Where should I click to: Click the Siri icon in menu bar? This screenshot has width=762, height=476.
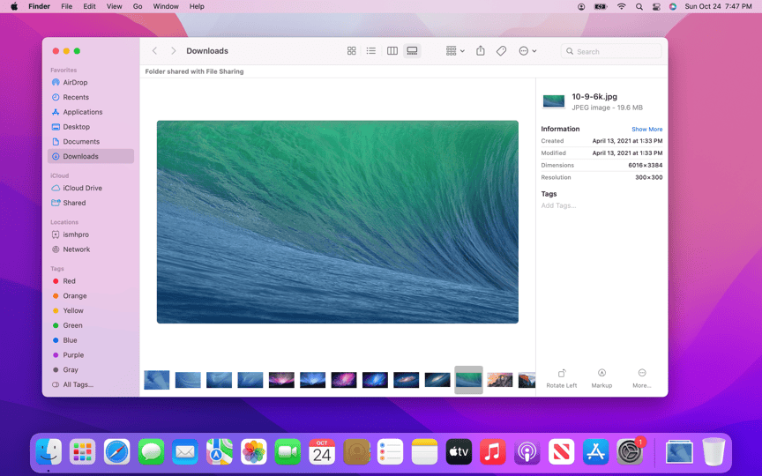coord(673,6)
